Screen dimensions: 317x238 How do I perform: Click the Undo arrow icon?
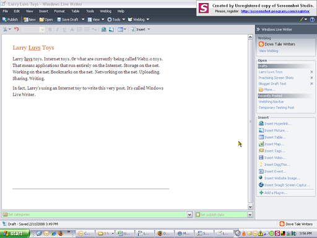(x=17, y=29)
